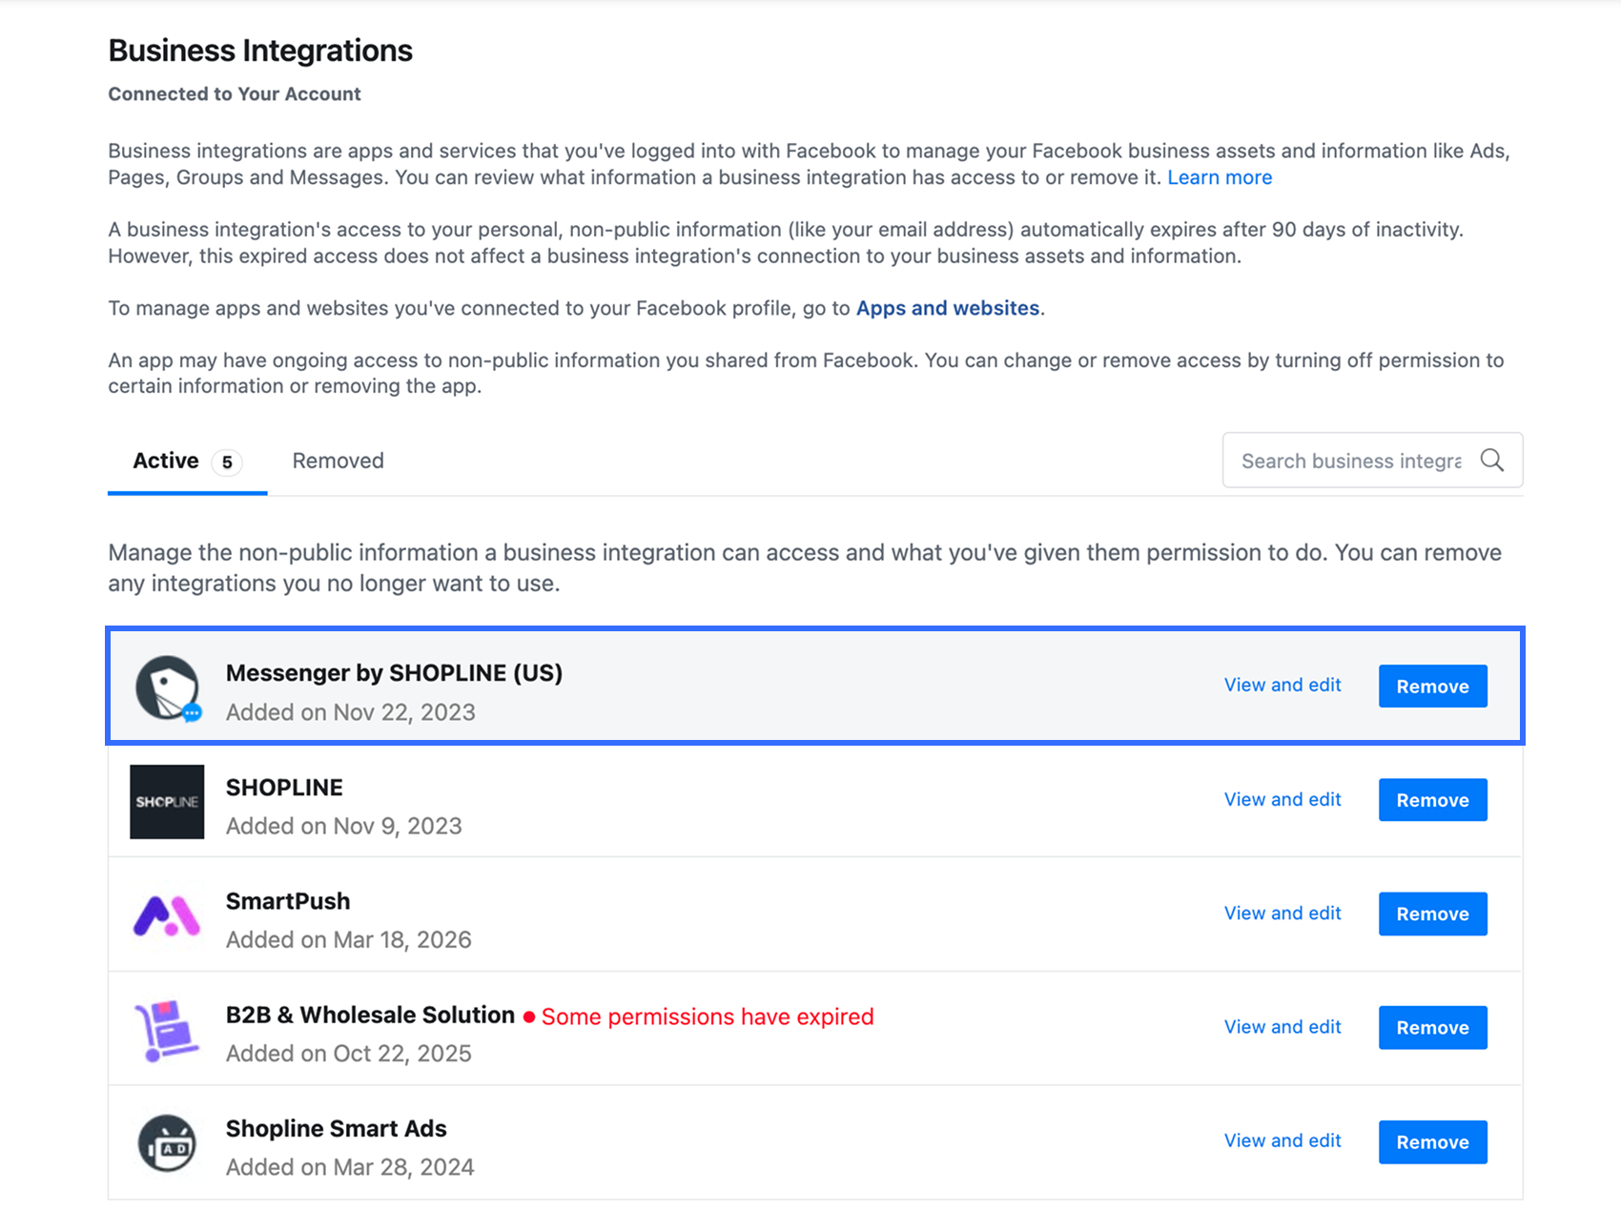View and edit B2B & Wholesale Solution
The width and height of the screenshot is (1621, 1232).
point(1282,1026)
